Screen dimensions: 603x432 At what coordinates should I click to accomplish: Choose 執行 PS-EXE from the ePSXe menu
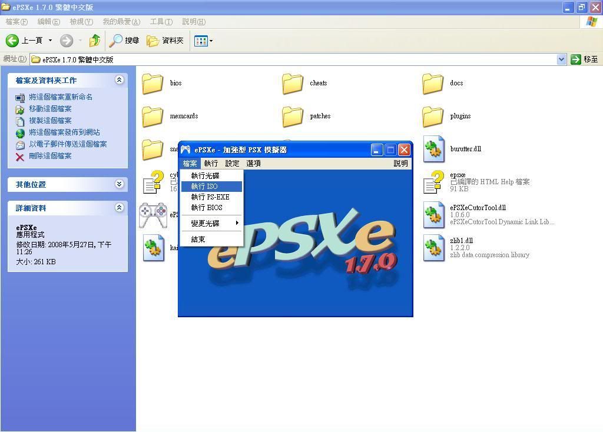coord(211,197)
